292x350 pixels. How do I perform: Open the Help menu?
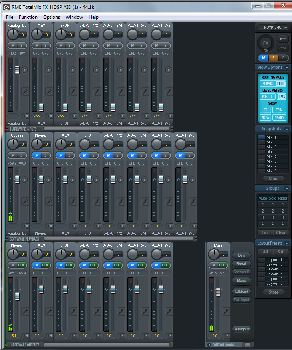(93, 17)
